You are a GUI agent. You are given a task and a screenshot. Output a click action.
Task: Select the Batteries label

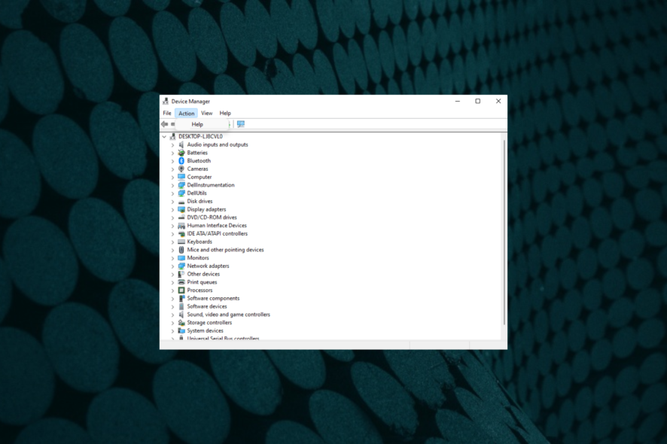point(197,153)
